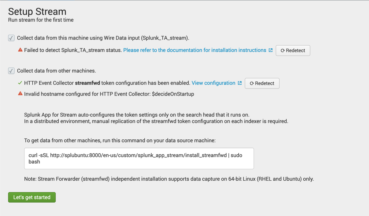Click refresh icon in Splunk_TA_stream Redetect button
Image resolution: width=369 pixels, height=216 pixels.
(x=283, y=51)
